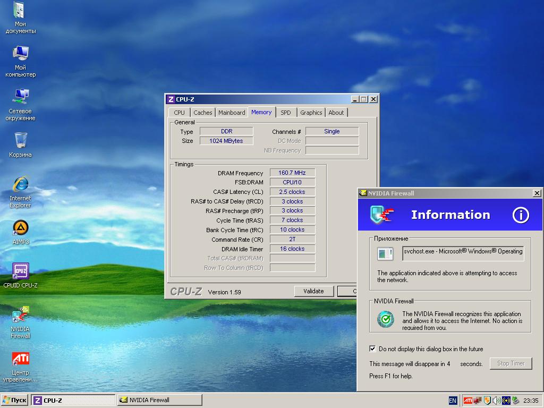Viewport: 544px width, 408px height.
Task: Click the Validate button
Action: 313,291
